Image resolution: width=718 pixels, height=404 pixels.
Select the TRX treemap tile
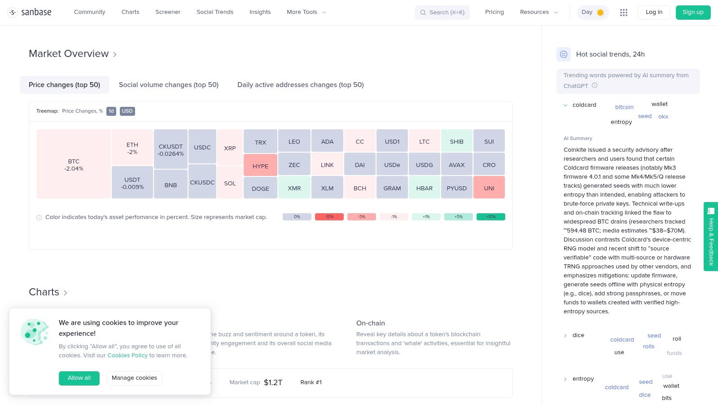click(260, 141)
